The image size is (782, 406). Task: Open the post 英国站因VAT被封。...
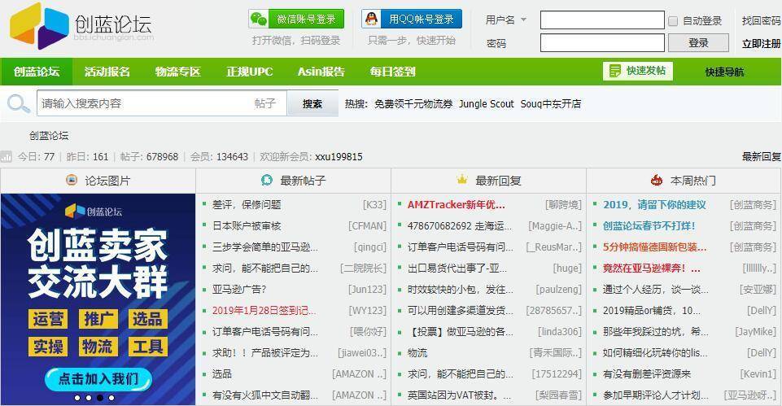[x=459, y=395]
